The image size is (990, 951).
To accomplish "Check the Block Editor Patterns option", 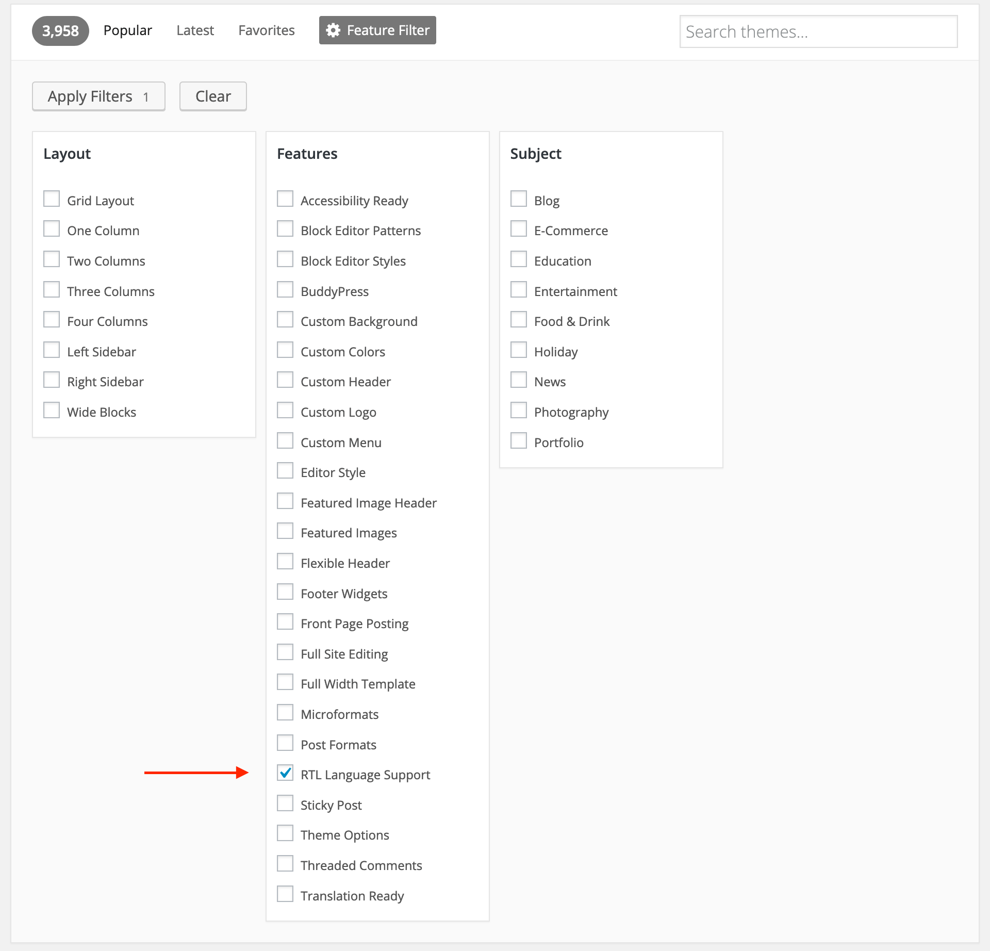I will [x=285, y=229].
